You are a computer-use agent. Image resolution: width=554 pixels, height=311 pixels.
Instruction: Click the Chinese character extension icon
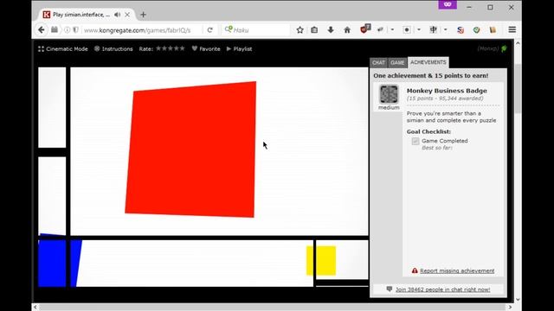(433, 30)
